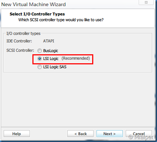The width and height of the screenshot is (157, 142).
Task: Click the 'SCSI Controller:' label
Action: click(20, 50)
